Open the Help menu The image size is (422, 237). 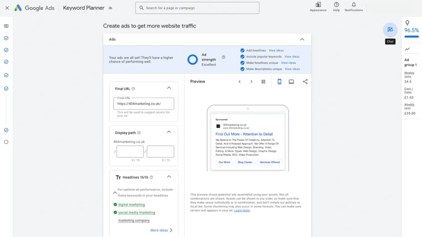(336, 7)
